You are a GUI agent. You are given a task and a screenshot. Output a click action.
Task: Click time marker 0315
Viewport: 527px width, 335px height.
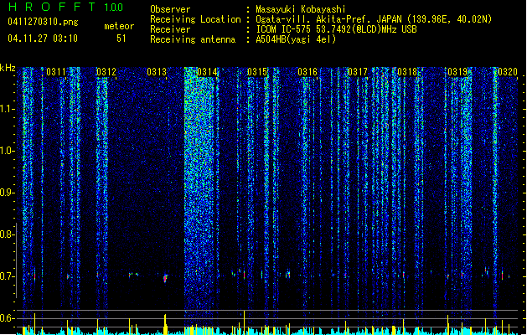pyautogui.click(x=257, y=72)
